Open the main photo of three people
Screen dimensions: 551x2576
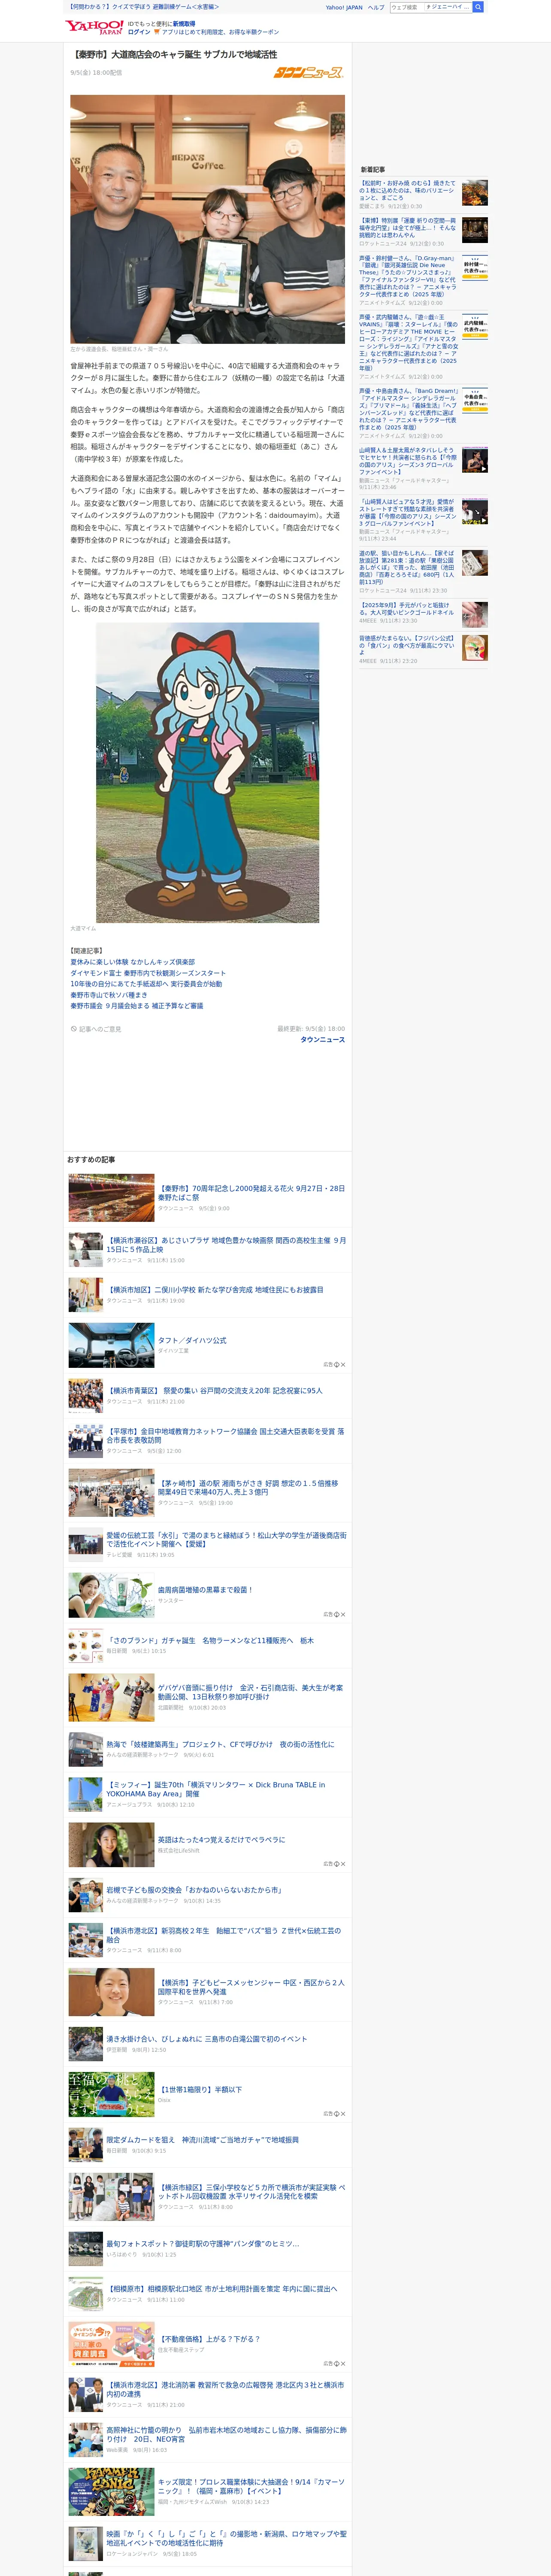click(x=207, y=219)
